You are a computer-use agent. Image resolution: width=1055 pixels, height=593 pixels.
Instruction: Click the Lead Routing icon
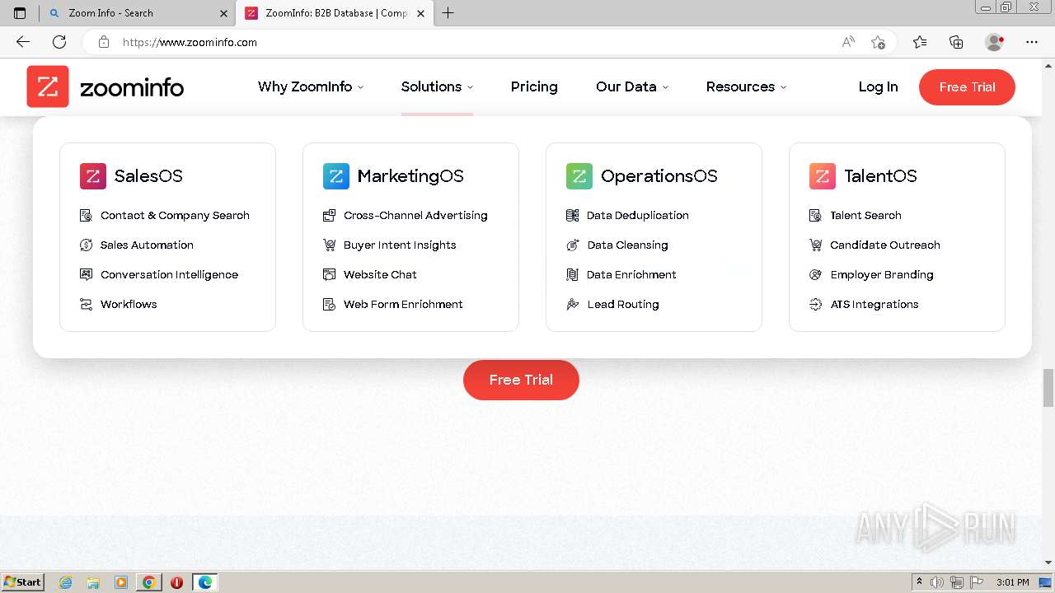tap(573, 304)
